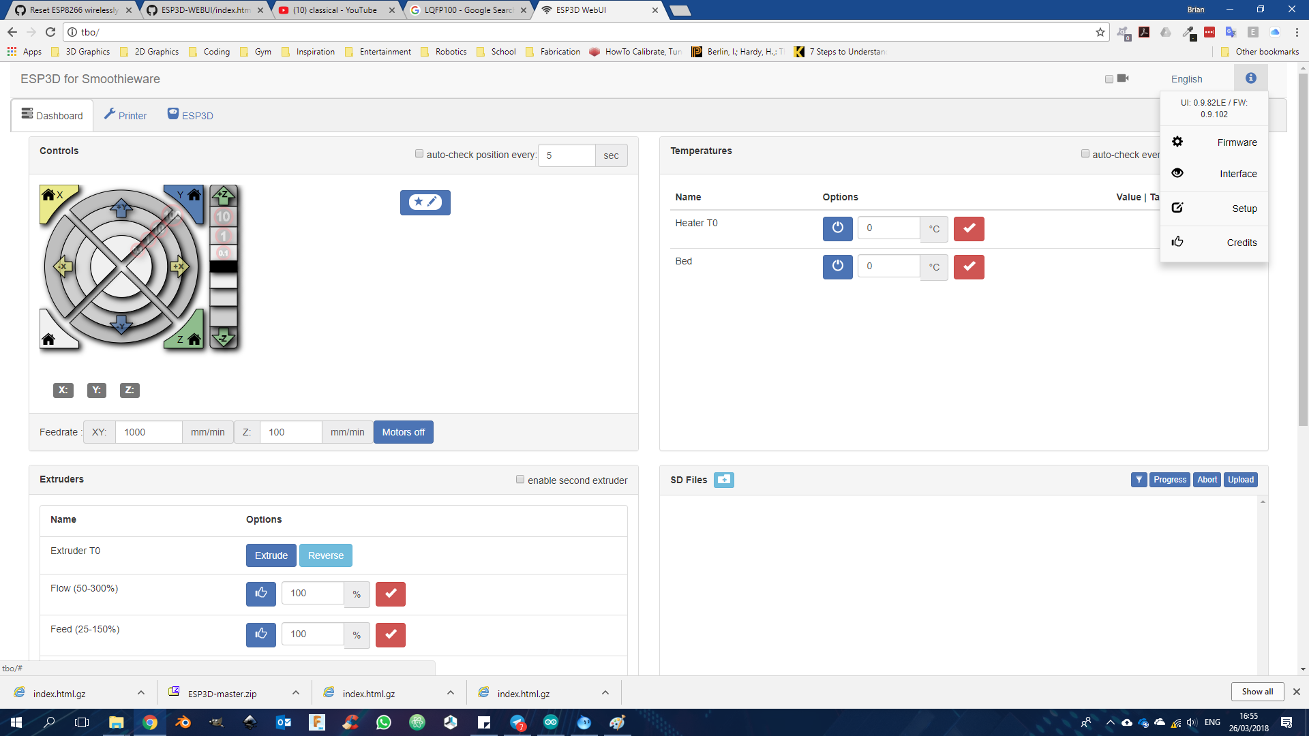
Task: Enable auto-check position every 5 sec
Action: 419,153
